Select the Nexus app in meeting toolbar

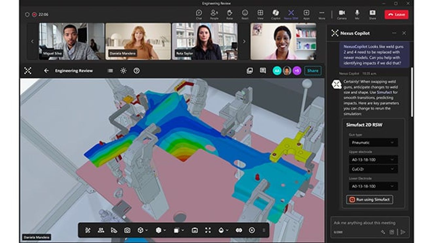pos(291,14)
